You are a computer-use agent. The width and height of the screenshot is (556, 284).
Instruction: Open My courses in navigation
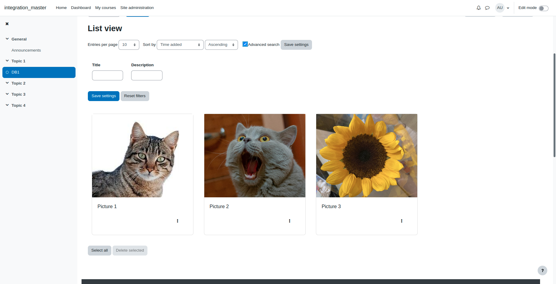pyautogui.click(x=106, y=8)
